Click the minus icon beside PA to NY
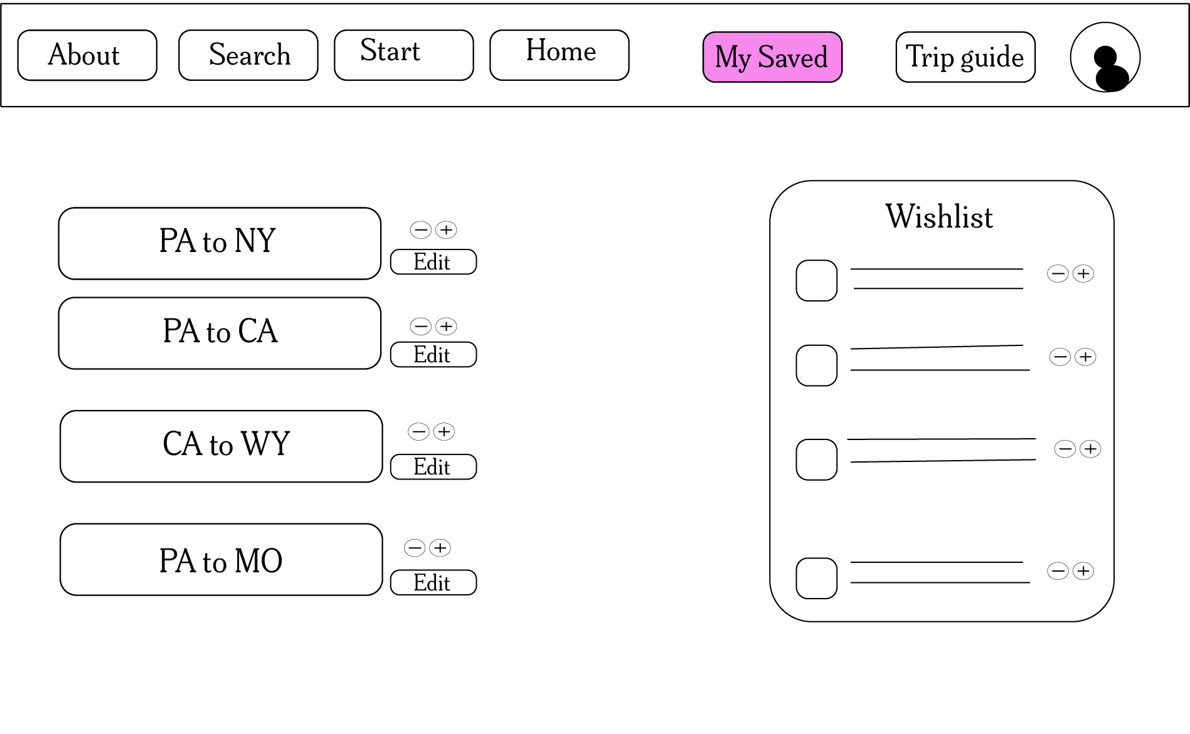 [421, 230]
